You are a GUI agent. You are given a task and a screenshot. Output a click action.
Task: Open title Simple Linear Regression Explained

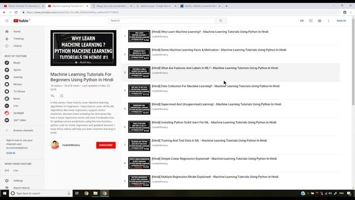point(214,159)
